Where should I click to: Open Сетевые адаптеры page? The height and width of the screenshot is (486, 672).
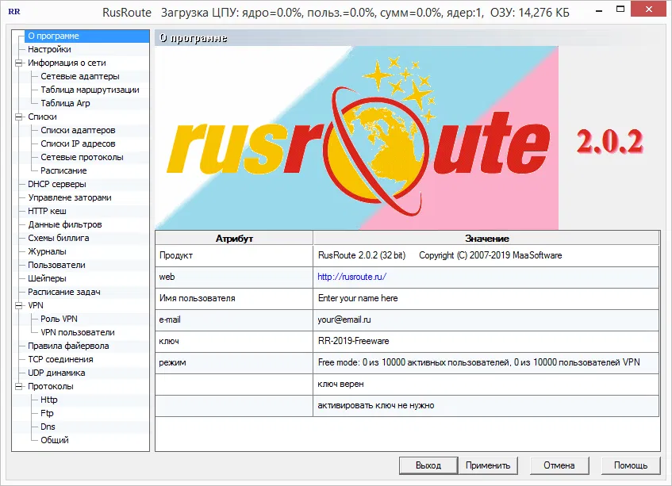(x=79, y=77)
